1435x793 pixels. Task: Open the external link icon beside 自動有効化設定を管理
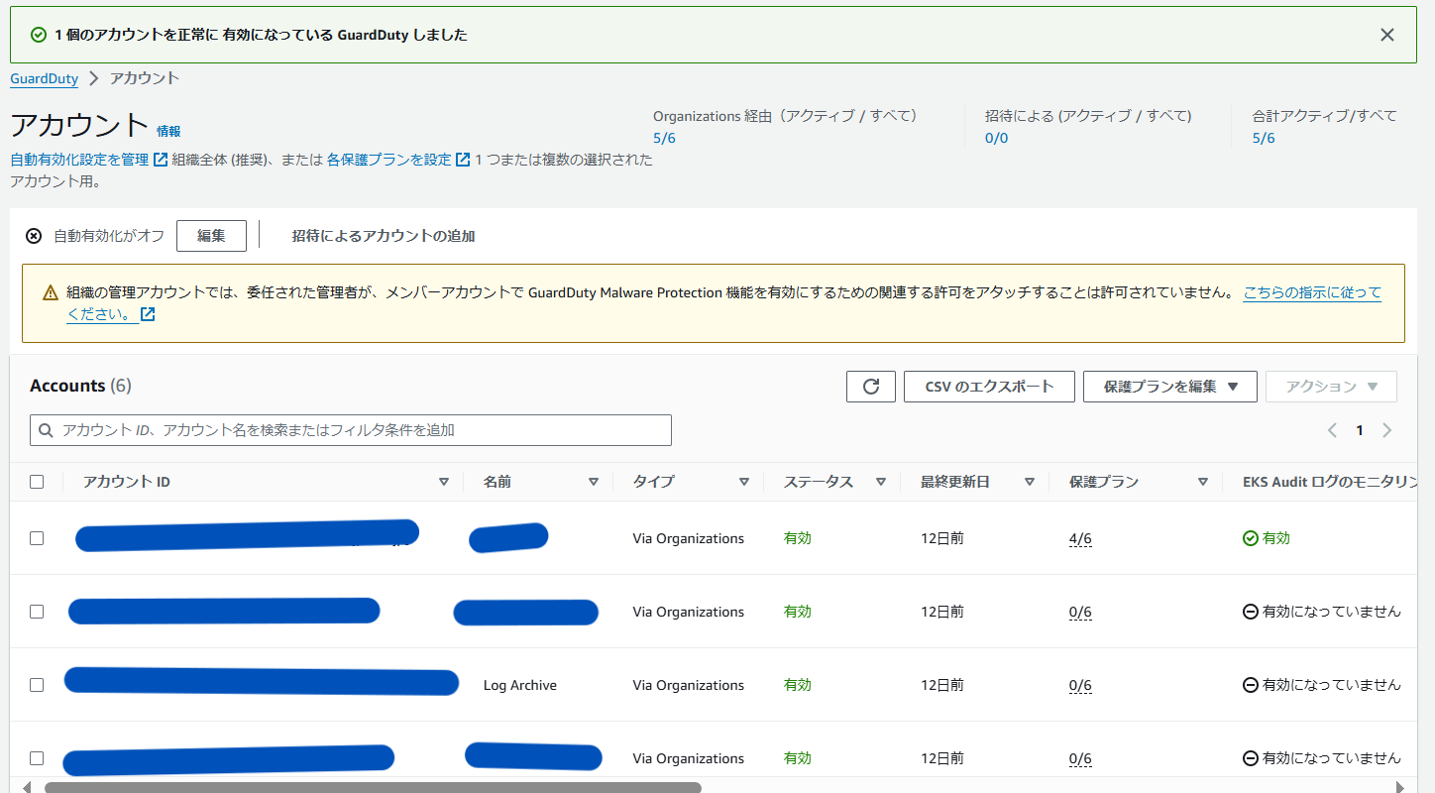159,159
